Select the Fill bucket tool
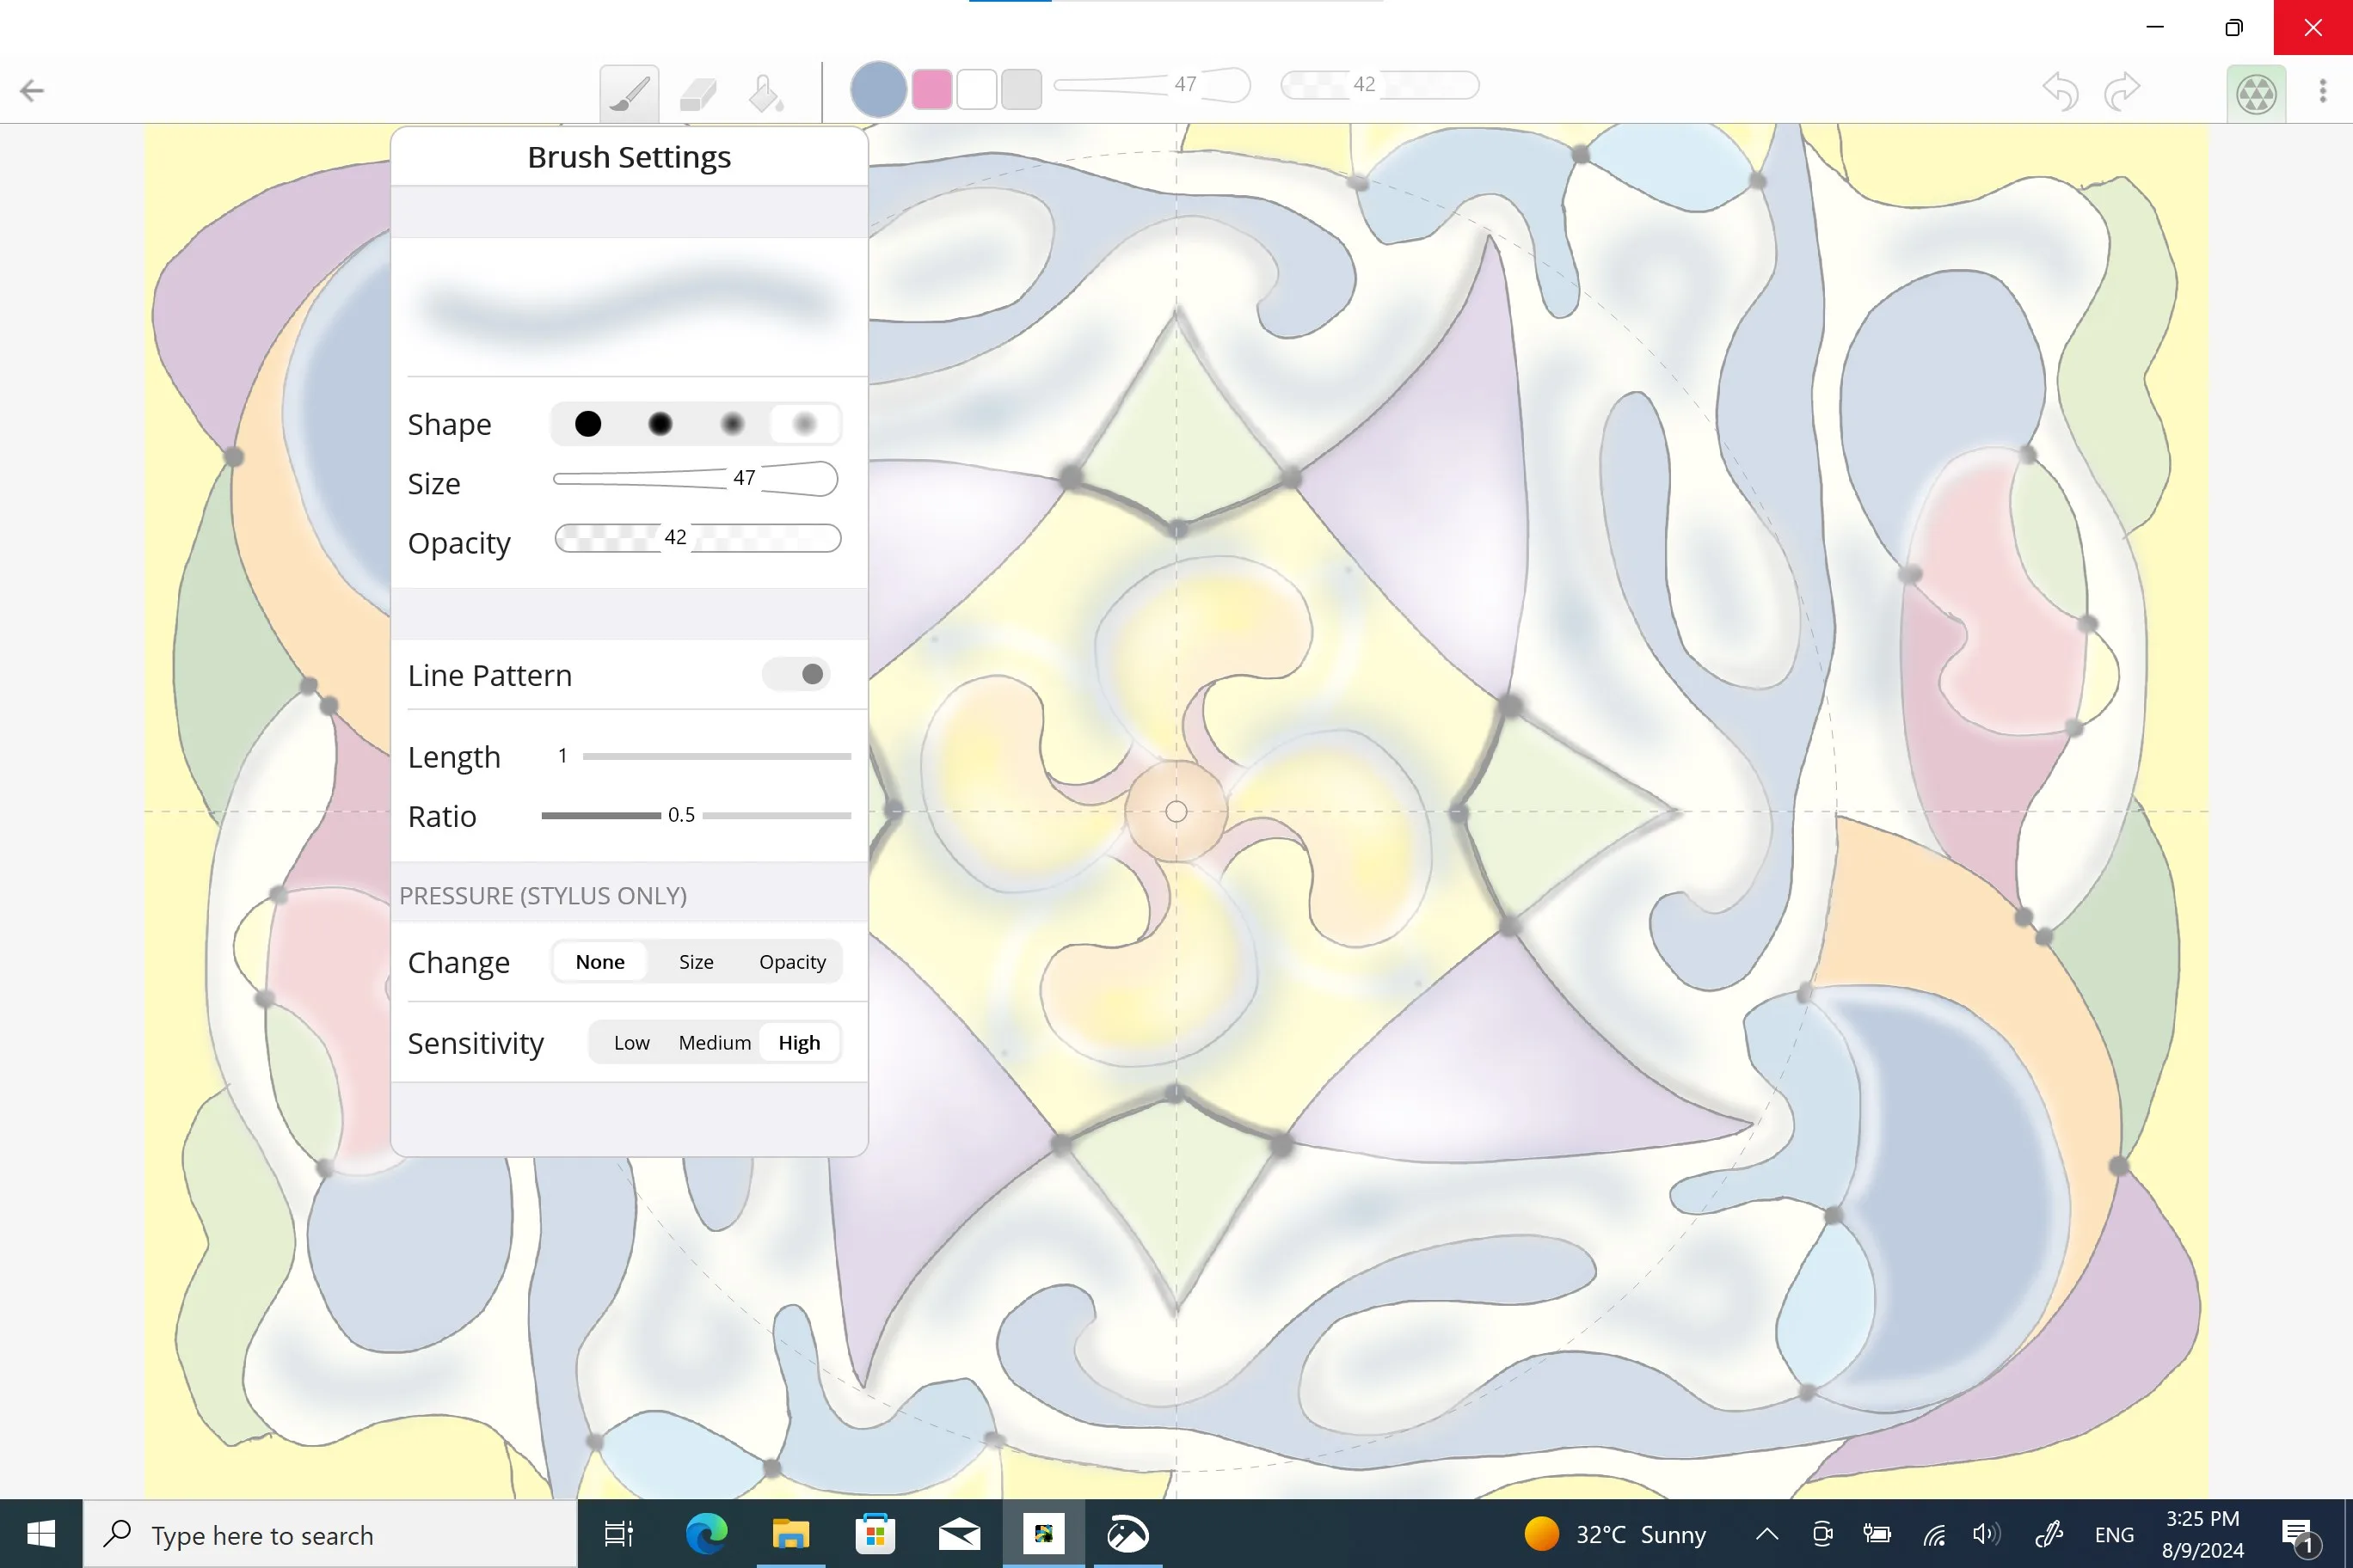The image size is (2353, 1568). 765,94
